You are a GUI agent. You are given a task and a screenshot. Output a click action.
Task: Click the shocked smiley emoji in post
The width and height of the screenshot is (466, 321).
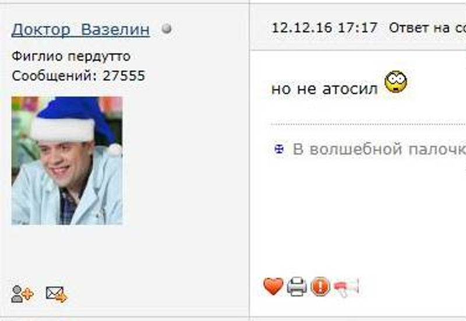[396, 82]
